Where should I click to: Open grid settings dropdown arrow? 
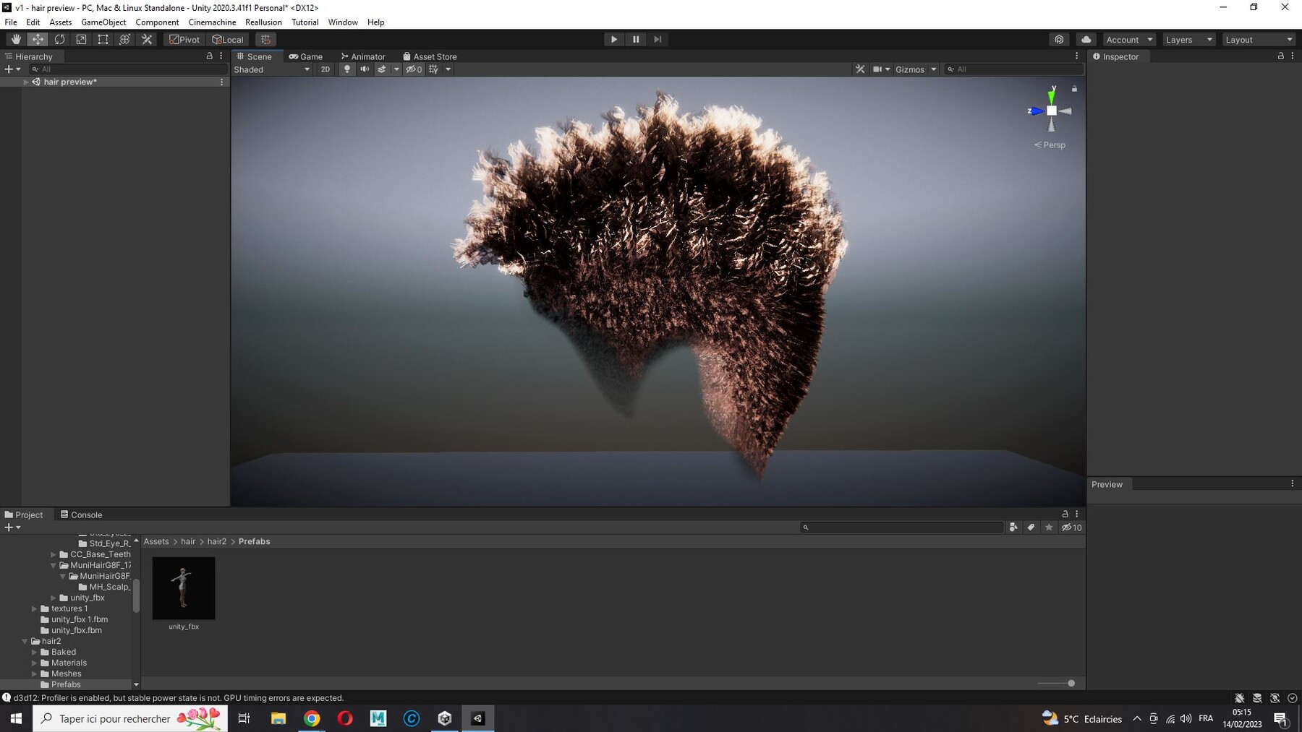coord(448,69)
